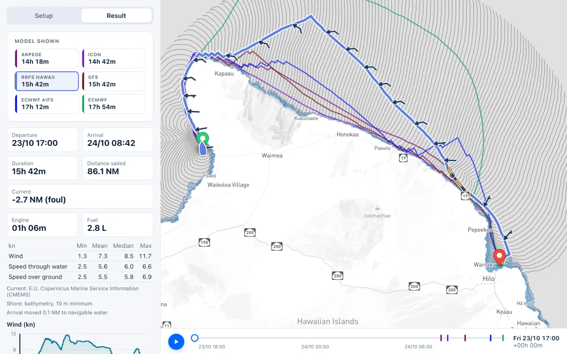Choose the GFS 15h 42m model

pos(113,81)
